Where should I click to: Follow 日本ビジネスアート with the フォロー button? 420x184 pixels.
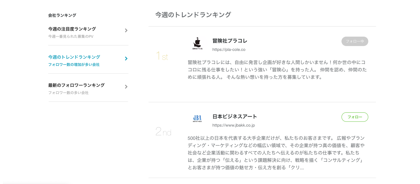point(355,117)
